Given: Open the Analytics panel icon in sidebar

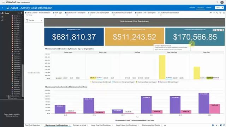Looking at the screenshot, I should 2,20.
